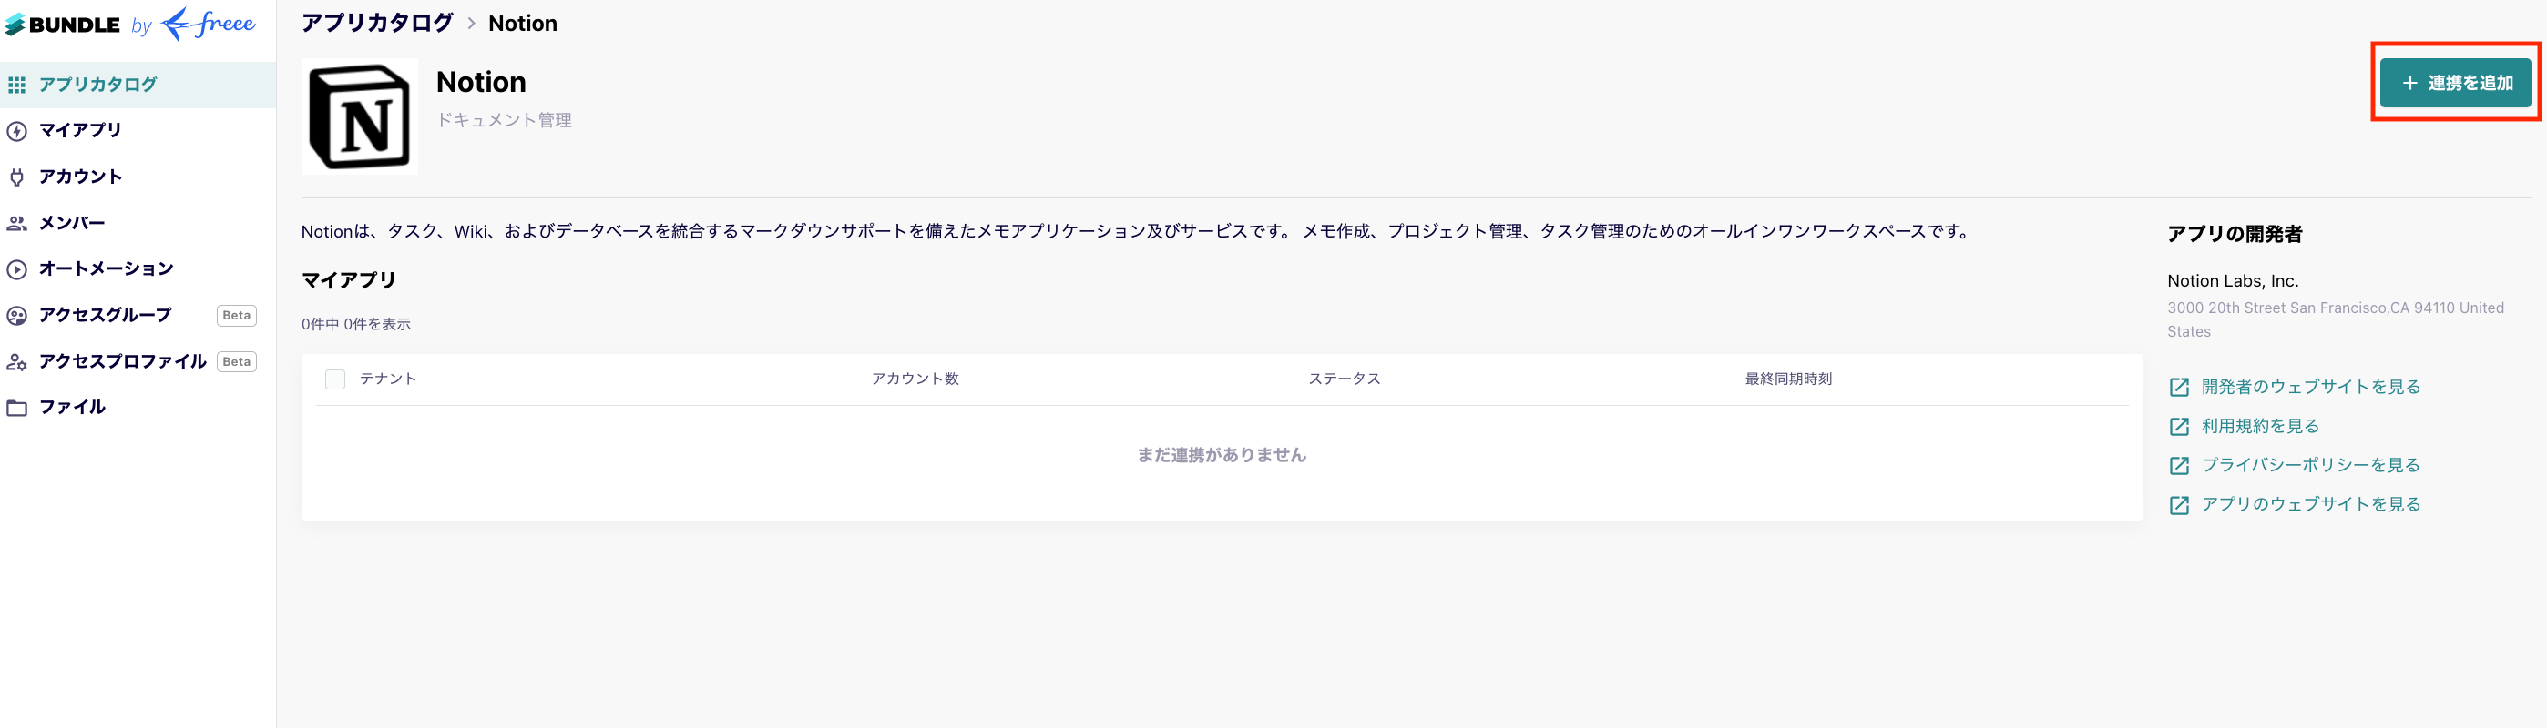The image size is (2547, 728).
Task: Open the アプリのウェブサイトを見る link
Action: tap(2311, 505)
